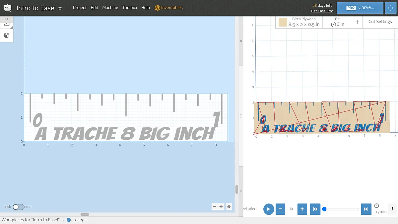Click the 3D cube icon in left toolbar

6,36
